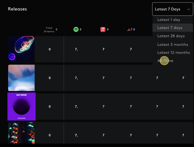Click total streams 0 in balconies row
The image size is (194, 147).
(x=50, y=135)
